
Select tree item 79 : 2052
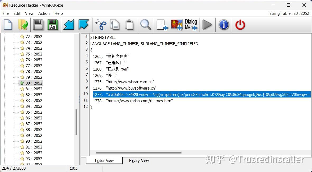(x=34, y=77)
